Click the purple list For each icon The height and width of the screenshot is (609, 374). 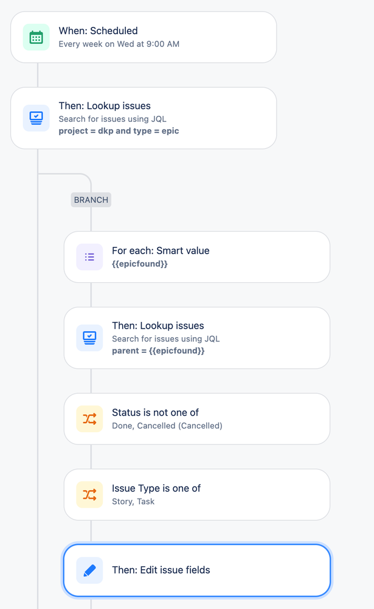pos(89,257)
